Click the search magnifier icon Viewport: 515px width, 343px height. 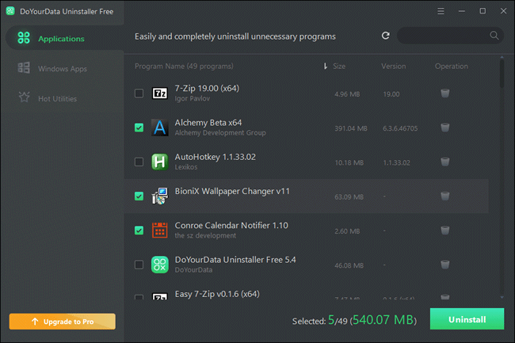(x=494, y=36)
